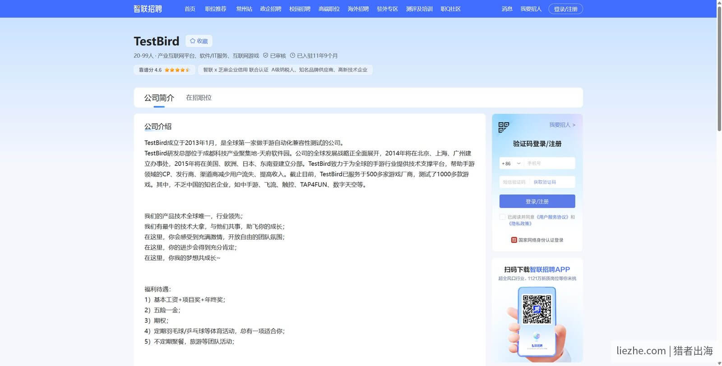Click the 已审核 shield icon
This screenshot has width=722, height=366.
pos(266,55)
